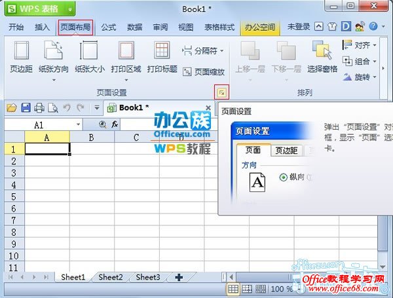Expand ribbon overflow arrow at right edge
Viewport: 393px width, 298px height.
point(383,68)
